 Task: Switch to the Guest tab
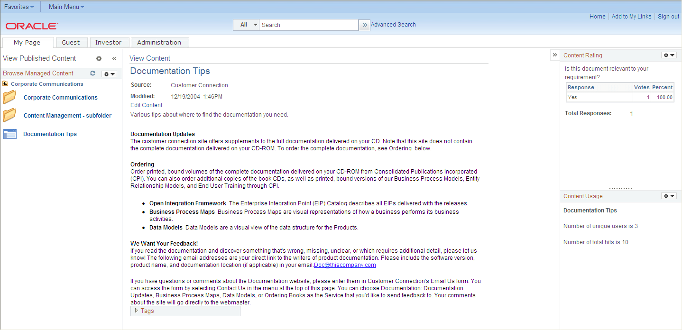pos(71,42)
